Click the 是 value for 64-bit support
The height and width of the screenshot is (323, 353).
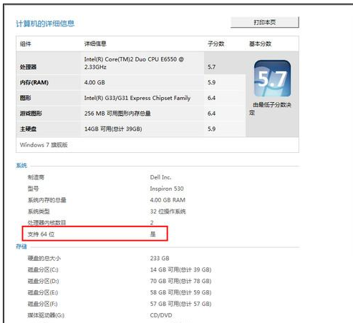(x=153, y=234)
